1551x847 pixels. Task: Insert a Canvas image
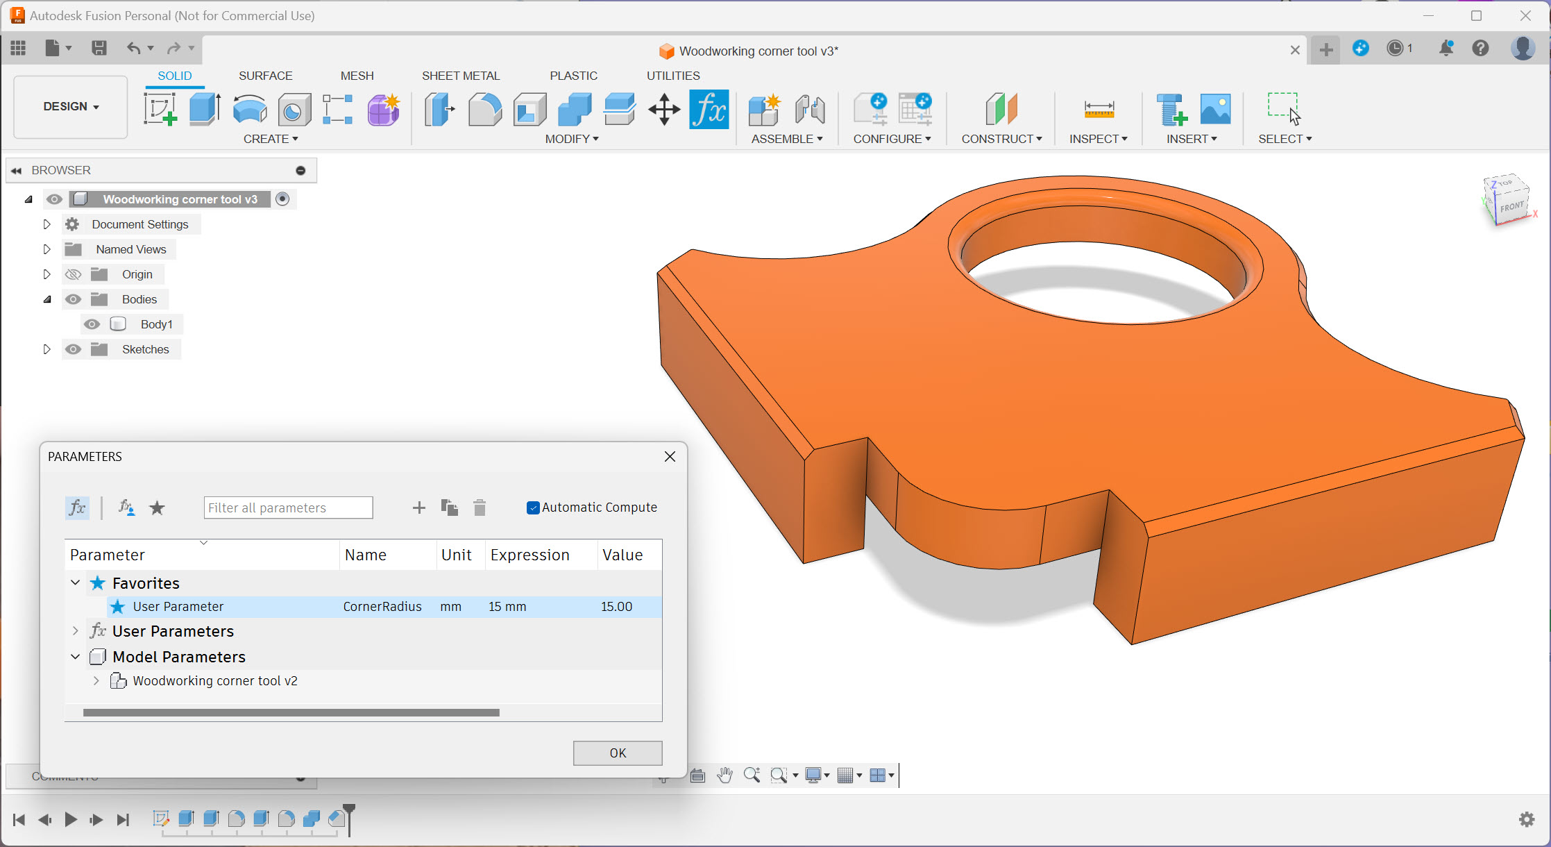pyautogui.click(x=1215, y=109)
